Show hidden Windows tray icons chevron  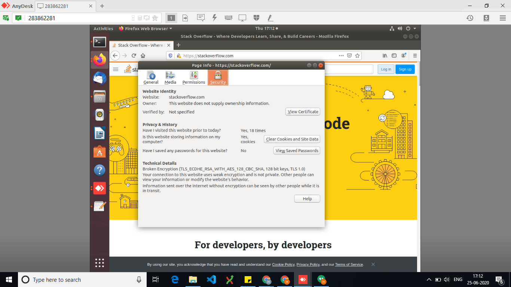[429, 280]
